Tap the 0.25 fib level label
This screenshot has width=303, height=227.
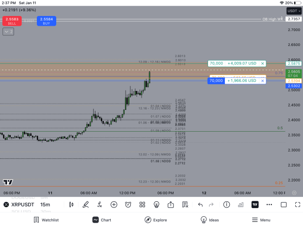279,183
